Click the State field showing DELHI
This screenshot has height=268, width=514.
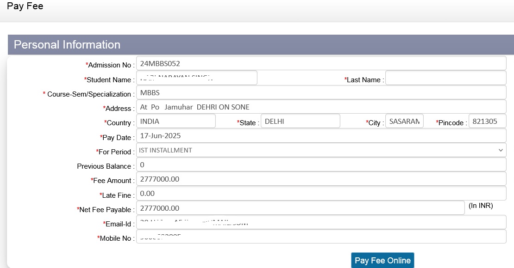(x=300, y=122)
